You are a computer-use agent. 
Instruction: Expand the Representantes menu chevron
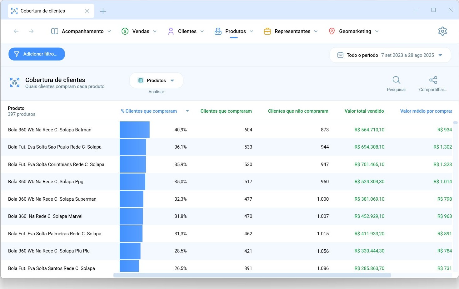(316, 31)
